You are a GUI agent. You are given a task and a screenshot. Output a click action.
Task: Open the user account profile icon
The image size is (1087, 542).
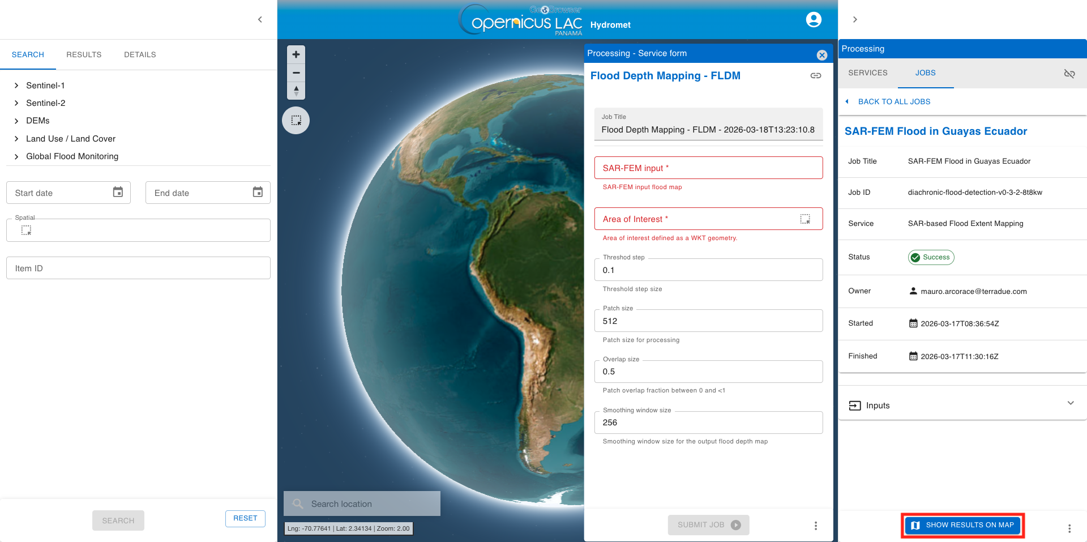[x=814, y=20]
